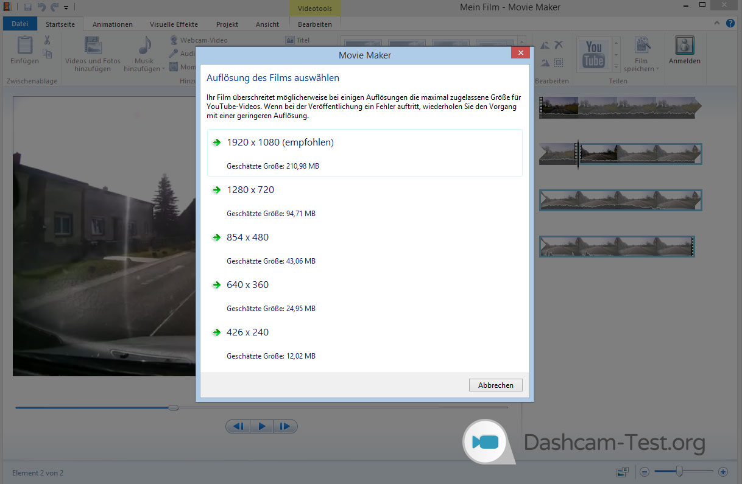
Task: Choose the 1280 x 720 resolution option
Action: (x=364, y=200)
